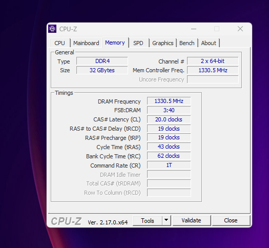Screen dimensions: 269x248
Task: Expand the Tools dropdown arrow
Action: click(x=166, y=220)
